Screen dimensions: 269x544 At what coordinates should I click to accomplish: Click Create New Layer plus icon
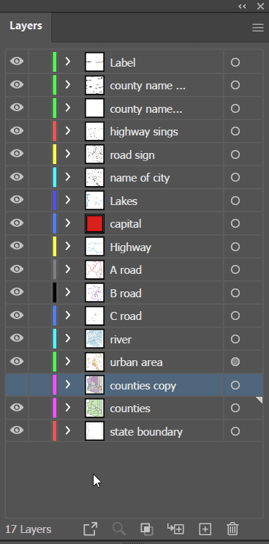click(x=205, y=529)
